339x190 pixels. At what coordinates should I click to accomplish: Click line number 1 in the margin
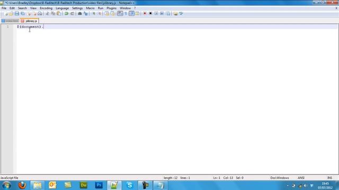pyautogui.click(x=7, y=27)
